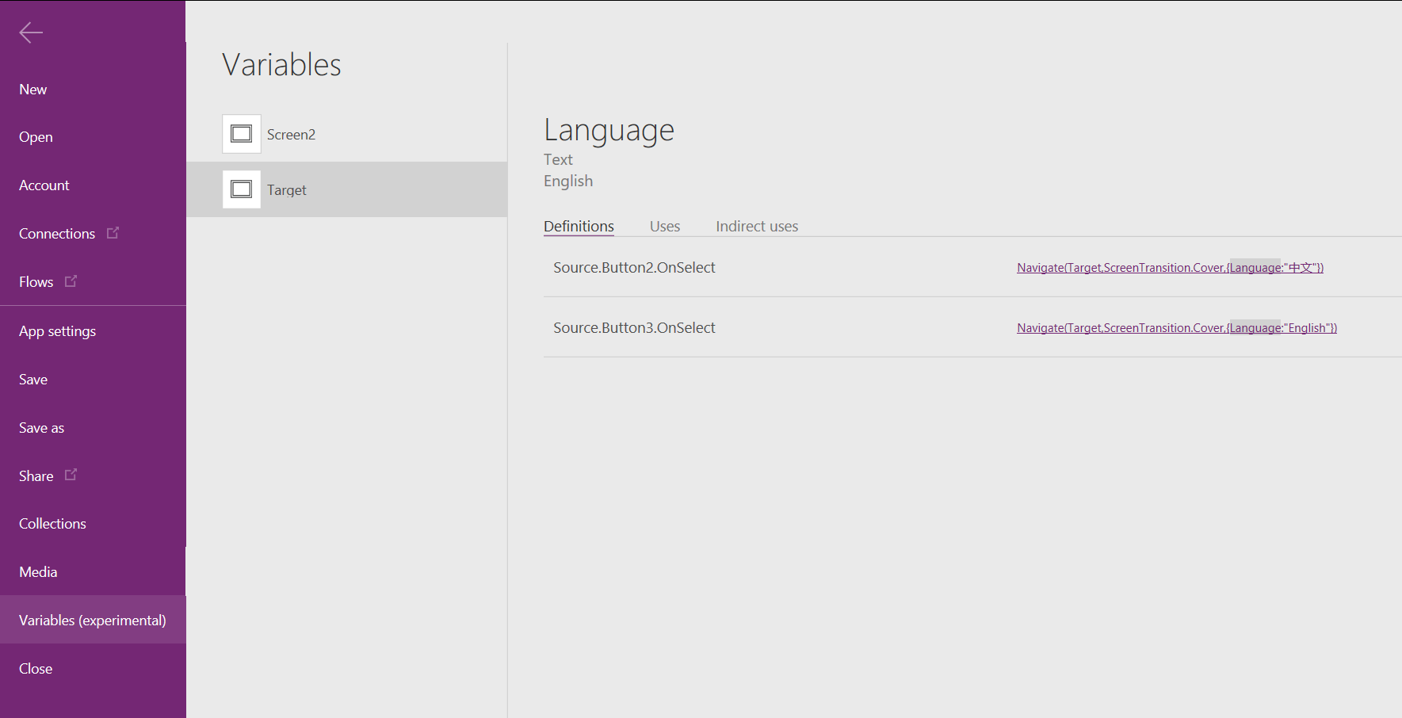The height and width of the screenshot is (718, 1402).
Task: Open Connections via its external link icon
Action: tap(113, 232)
